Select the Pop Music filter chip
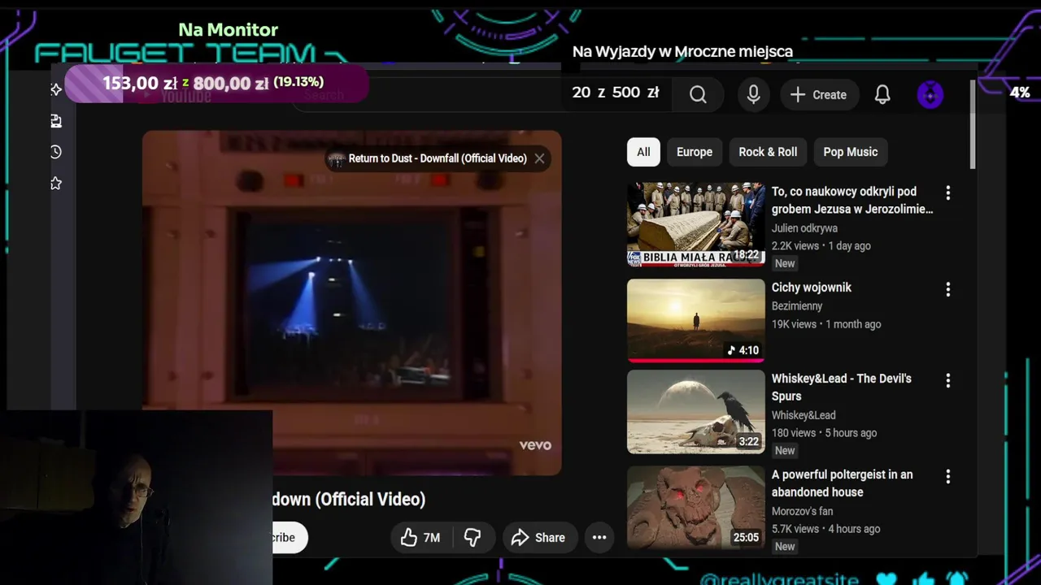Screen dimensions: 1041x585 point(851,152)
